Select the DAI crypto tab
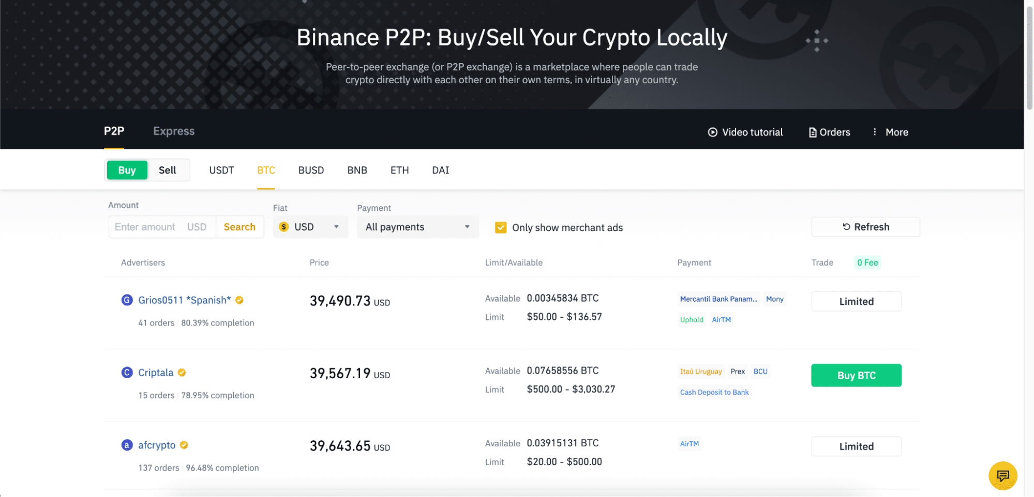This screenshot has width=1034, height=497. coord(440,170)
